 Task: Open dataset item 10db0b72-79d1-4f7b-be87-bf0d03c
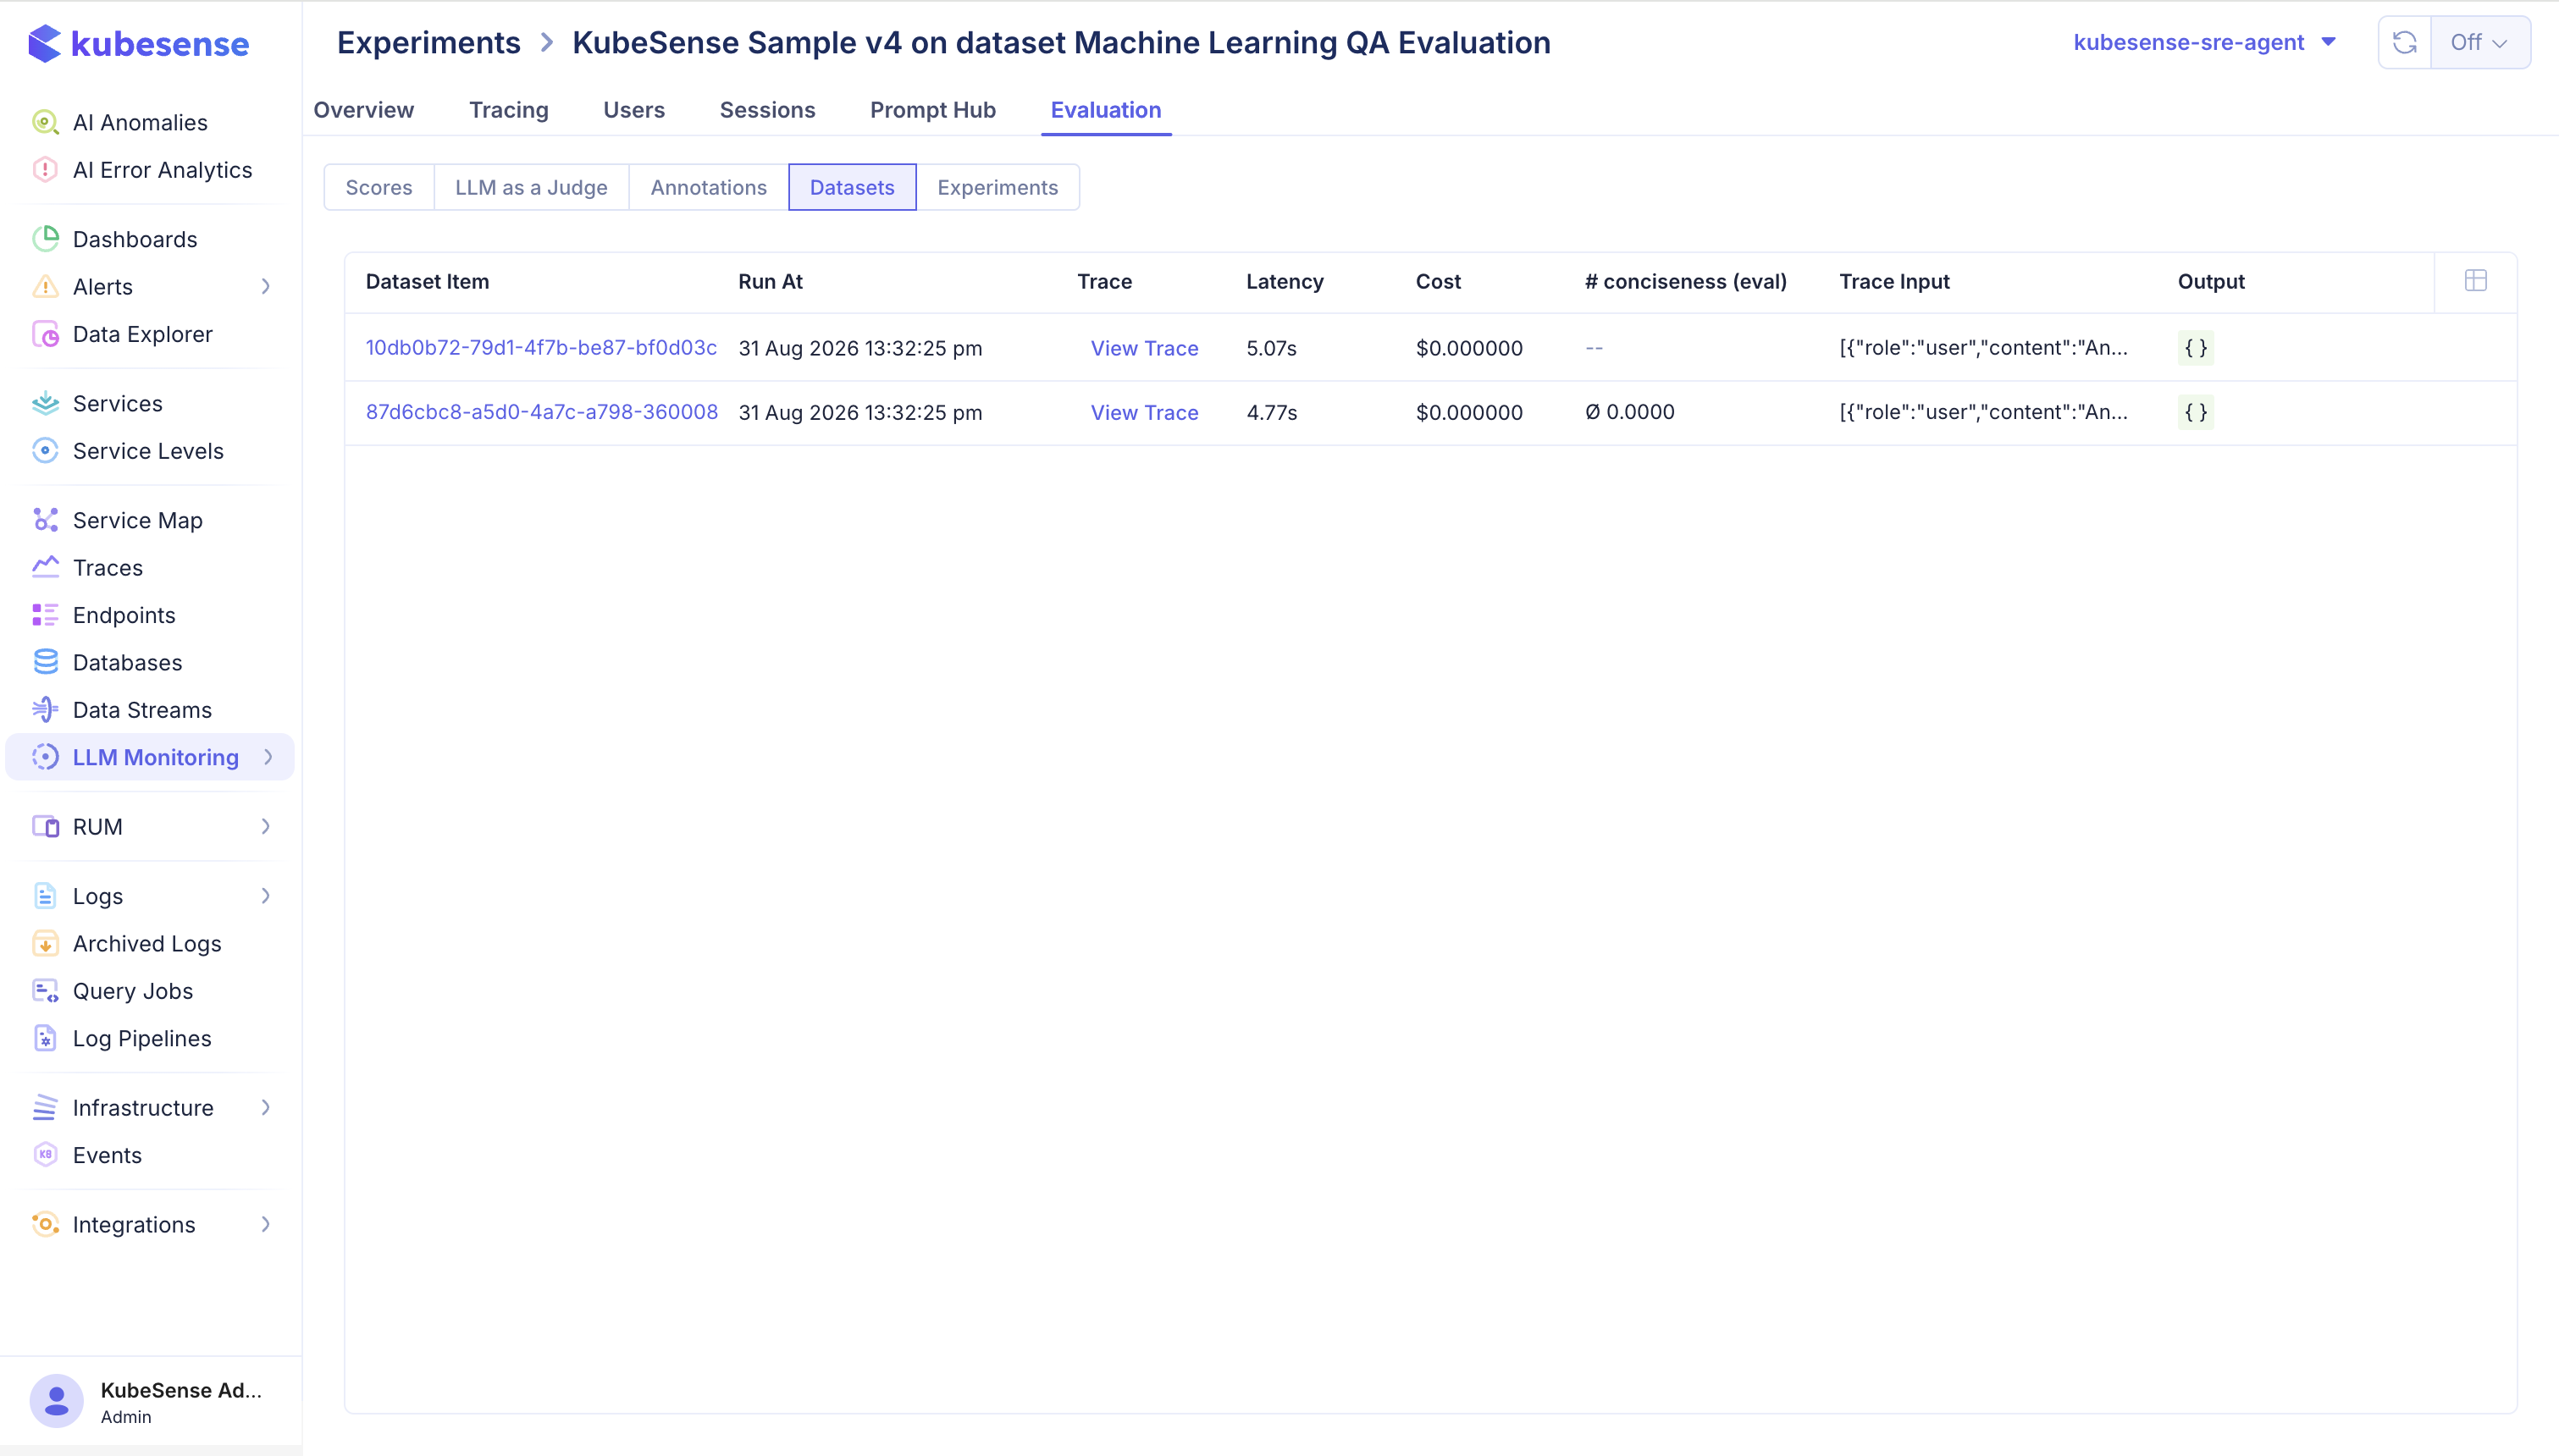541,347
